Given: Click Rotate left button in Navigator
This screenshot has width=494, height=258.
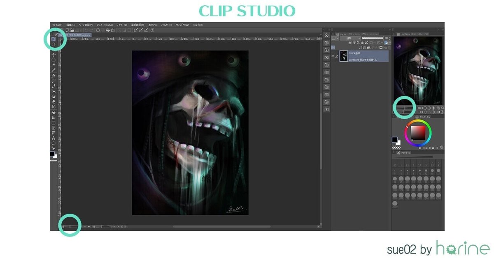Looking at the screenshot, I should tap(425, 112).
